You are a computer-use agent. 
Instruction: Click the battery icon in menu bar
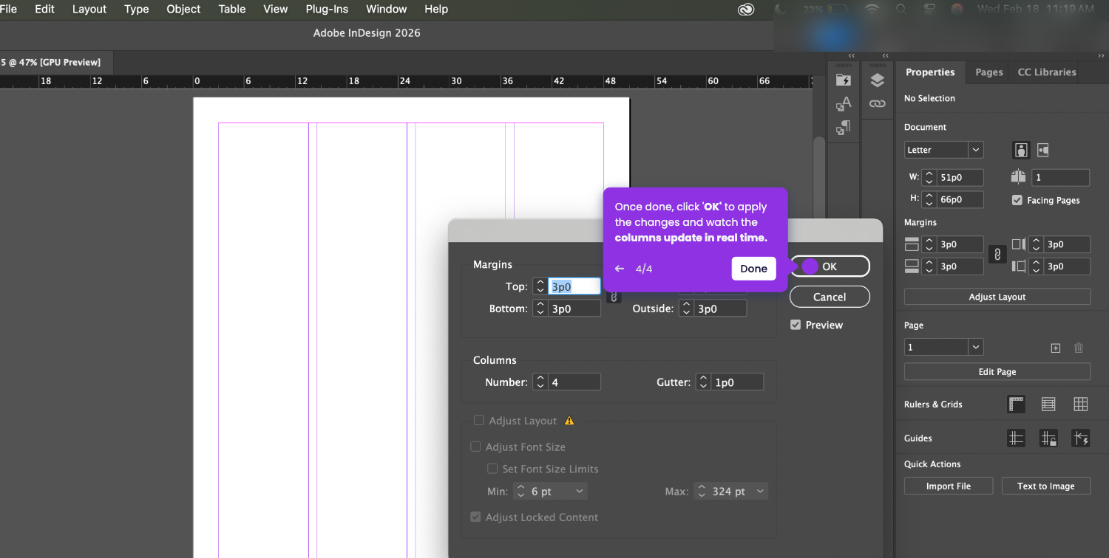836,10
